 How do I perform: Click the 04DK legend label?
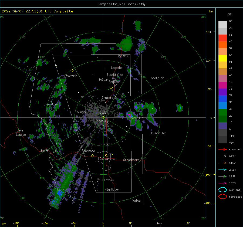232,156
